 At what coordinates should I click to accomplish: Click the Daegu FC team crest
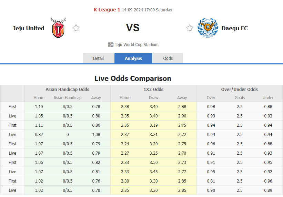coord(208,28)
